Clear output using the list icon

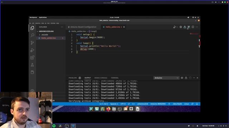coord(182,78)
